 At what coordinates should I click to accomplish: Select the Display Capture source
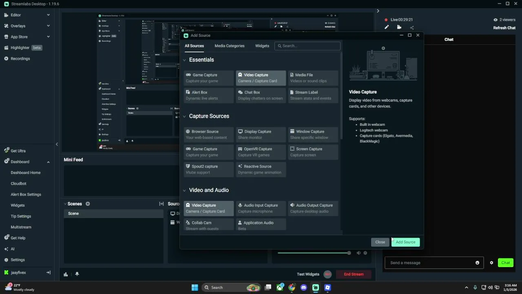coord(261,134)
